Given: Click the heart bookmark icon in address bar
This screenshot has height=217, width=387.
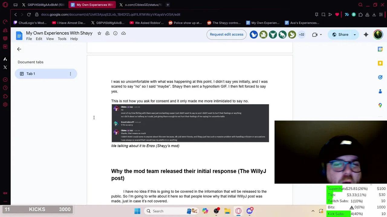Looking at the screenshot, I should pyautogui.click(x=337, y=14).
